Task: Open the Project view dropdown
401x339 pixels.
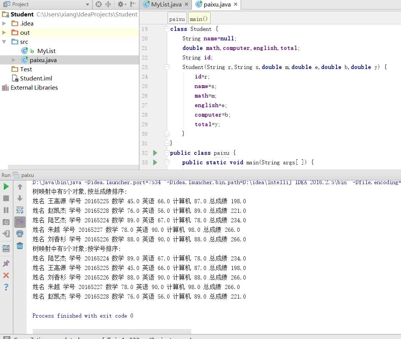Action: click(87, 5)
